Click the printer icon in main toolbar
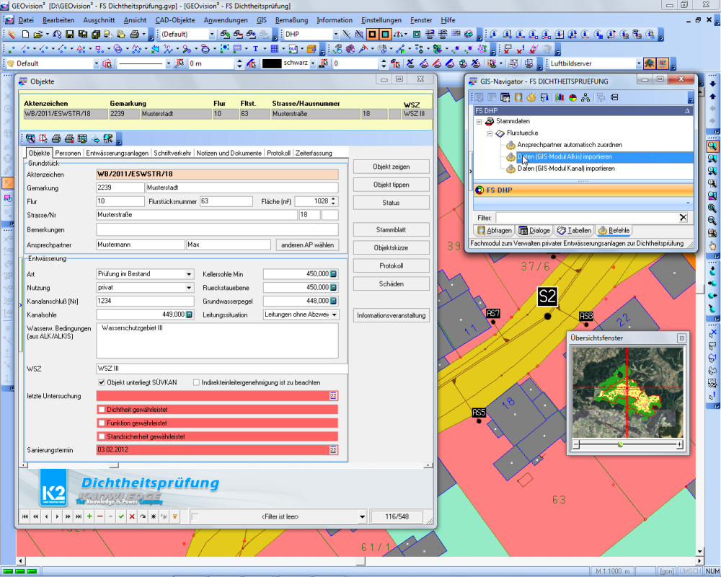The image size is (721, 577). pos(134,34)
